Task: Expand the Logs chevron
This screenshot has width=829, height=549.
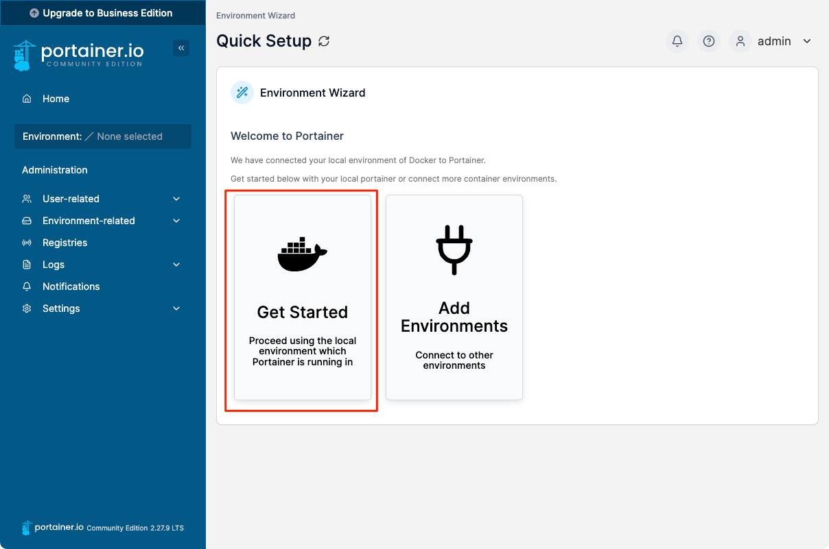Action: pyautogui.click(x=176, y=265)
